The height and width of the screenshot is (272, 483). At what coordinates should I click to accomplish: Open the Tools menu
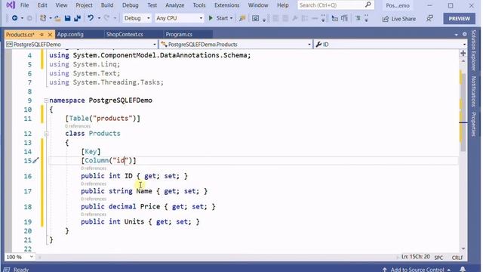[199, 5]
